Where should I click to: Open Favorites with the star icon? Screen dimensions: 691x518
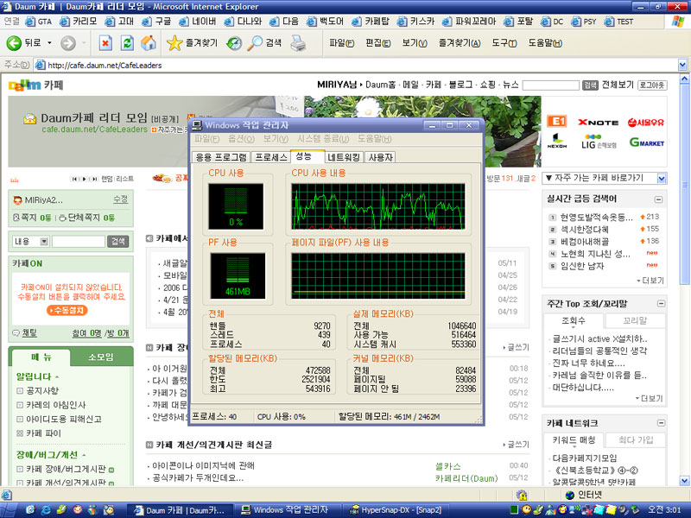174,42
